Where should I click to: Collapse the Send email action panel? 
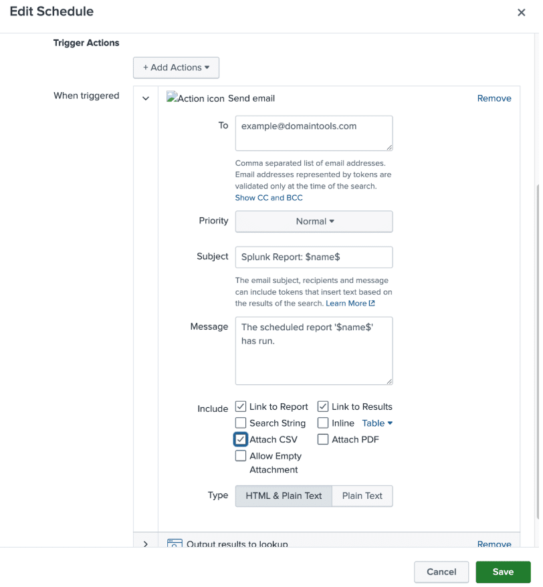pyautogui.click(x=145, y=98)
